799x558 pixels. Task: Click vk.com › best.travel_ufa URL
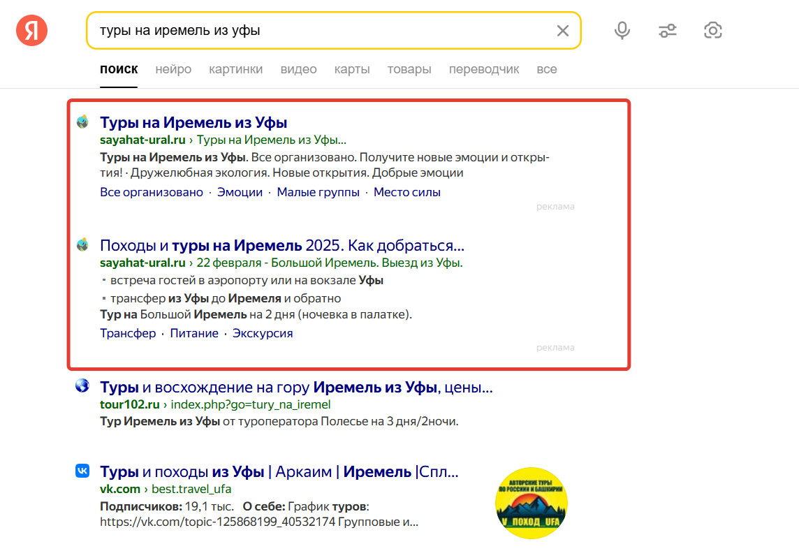point(166,489)
